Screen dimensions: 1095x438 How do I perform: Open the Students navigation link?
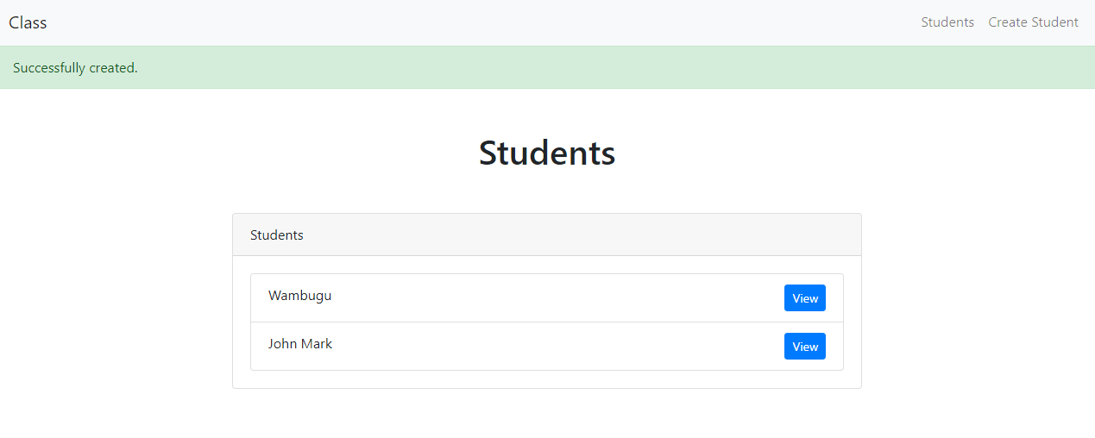[947, 22]
